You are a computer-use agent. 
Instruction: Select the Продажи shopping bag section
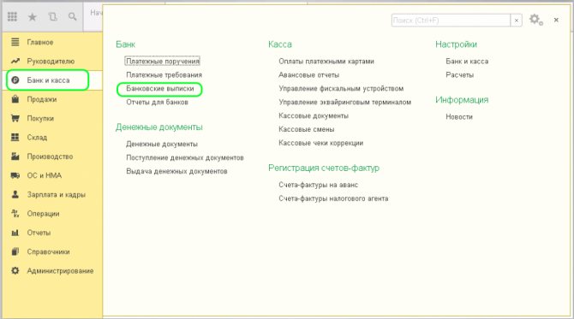[42, 99]
